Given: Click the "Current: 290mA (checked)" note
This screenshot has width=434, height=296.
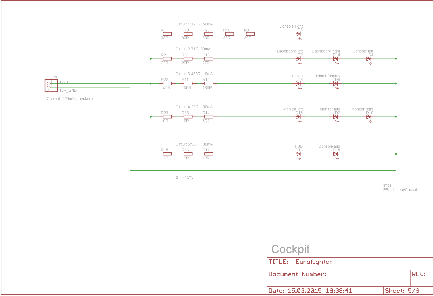Looking at the screenshot, I should pos(70,99).
